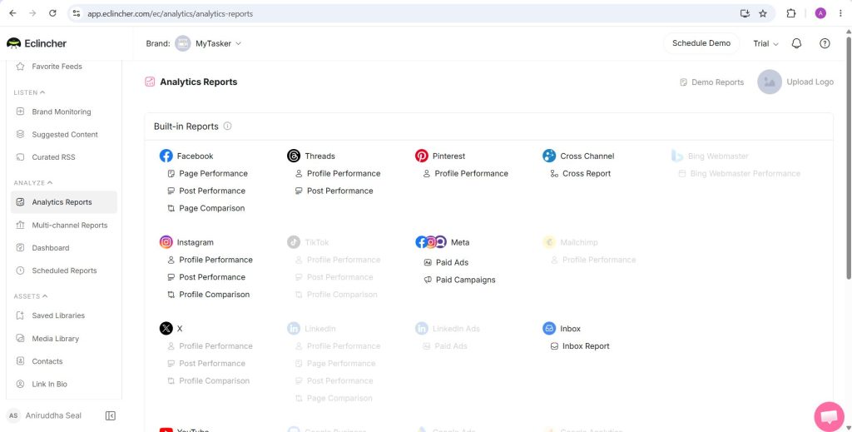Click the browser address bar URL
The image size is (852, 432).
(x=170, y=13)
